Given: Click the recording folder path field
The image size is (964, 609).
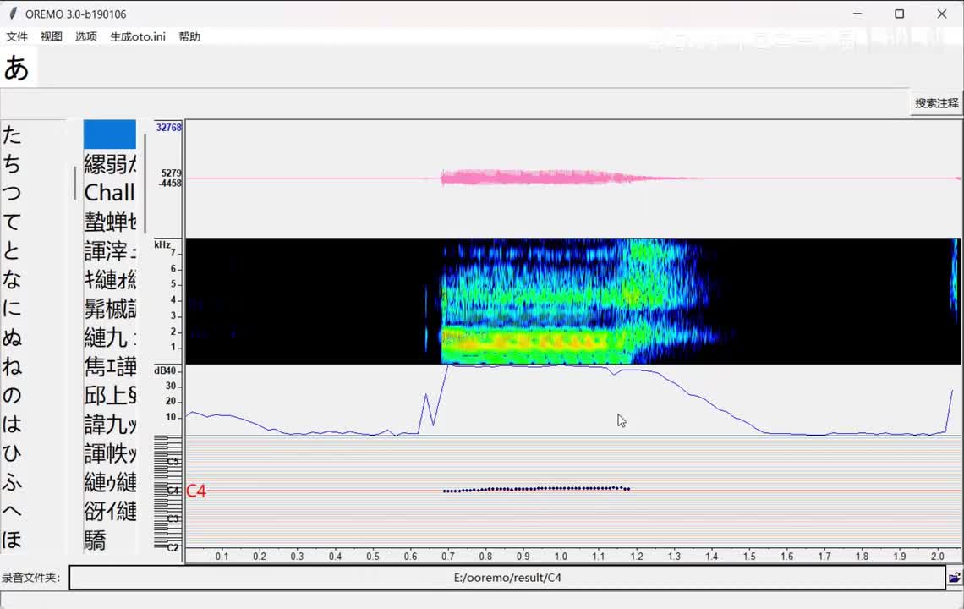Looking at the screenshot, I should click(507, 578).
